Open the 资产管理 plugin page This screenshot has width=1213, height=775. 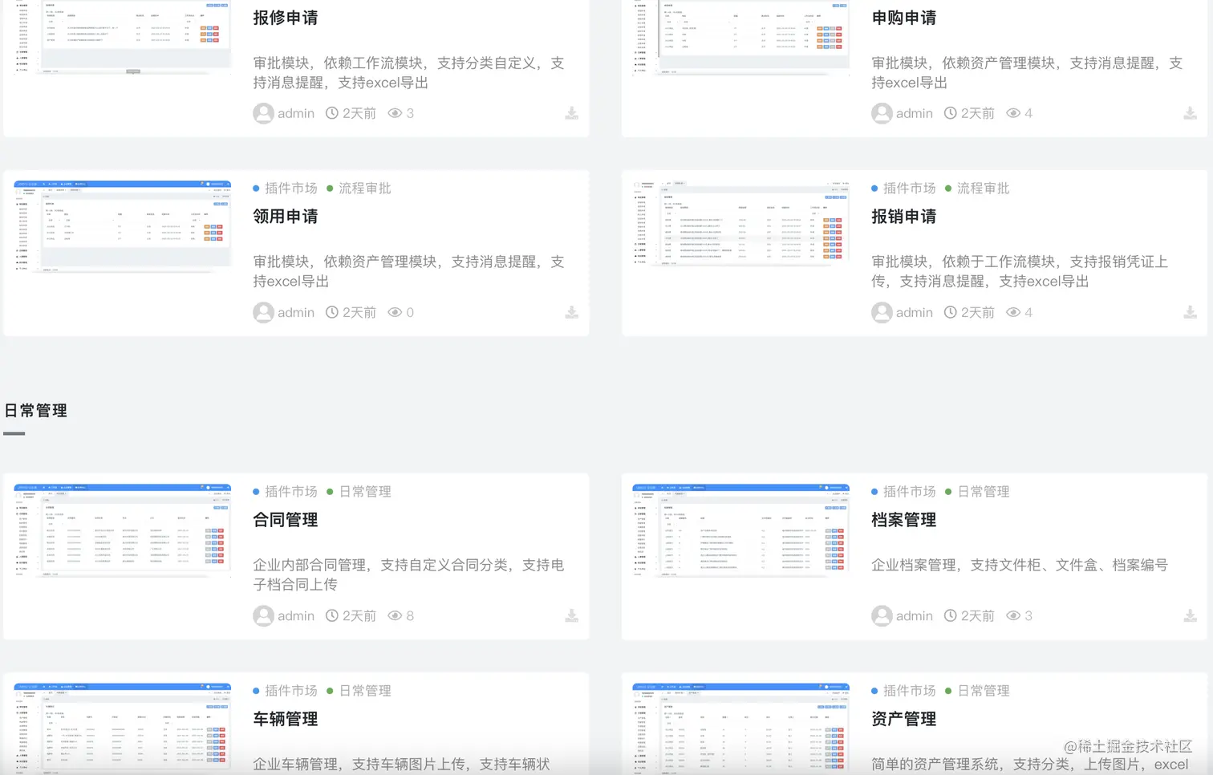[x=903, y=719]
